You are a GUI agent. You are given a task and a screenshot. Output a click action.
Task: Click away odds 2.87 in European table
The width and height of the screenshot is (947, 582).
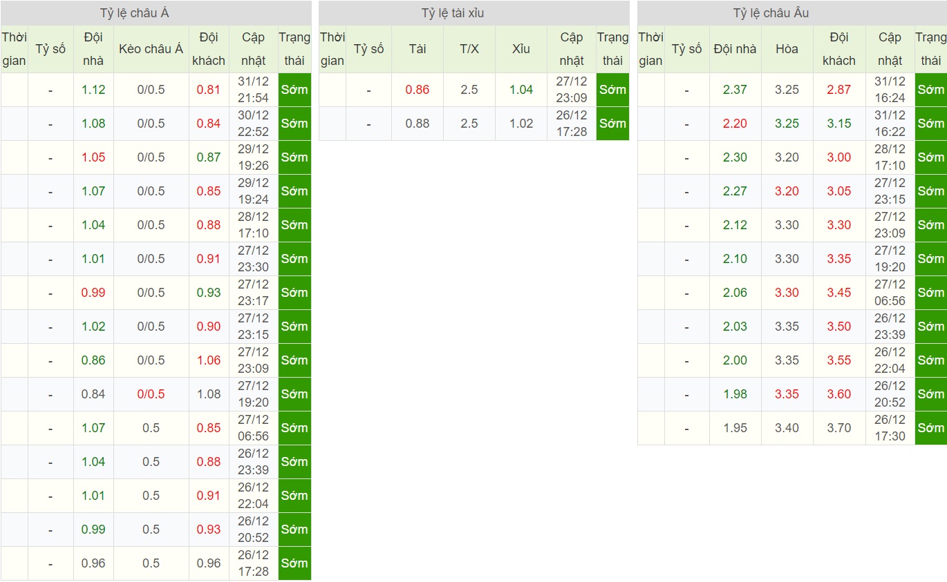[839, 90]
